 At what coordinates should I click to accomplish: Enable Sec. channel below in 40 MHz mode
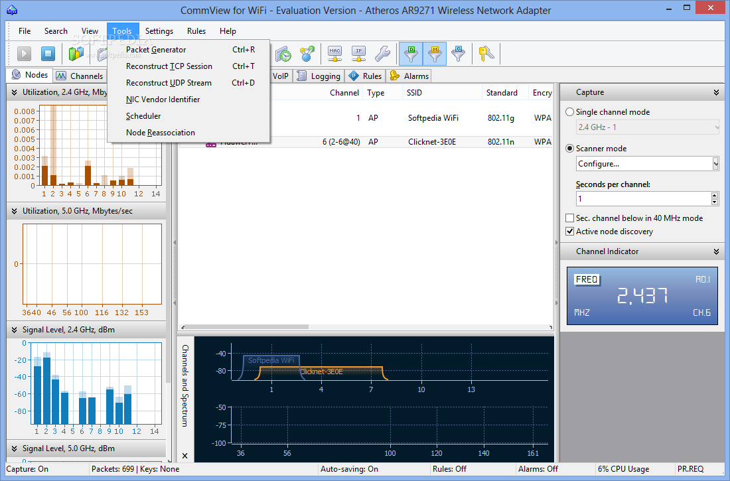click(x=569, y=218)
